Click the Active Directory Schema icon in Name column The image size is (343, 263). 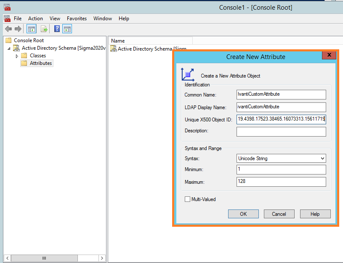[113, 48]
